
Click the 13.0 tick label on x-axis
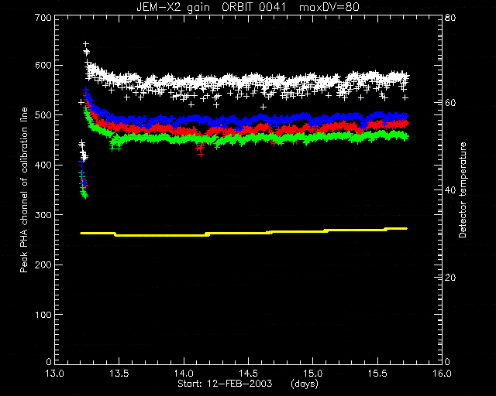click(x=55, y=374)
